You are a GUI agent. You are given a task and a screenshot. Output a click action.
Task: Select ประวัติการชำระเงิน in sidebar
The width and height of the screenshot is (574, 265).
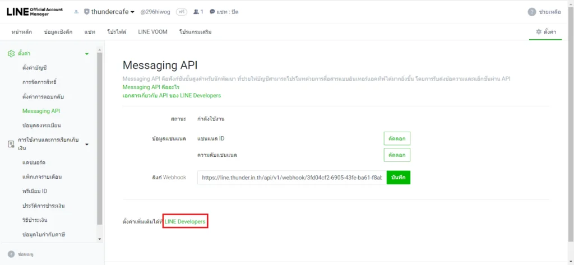tap(44, 206)
